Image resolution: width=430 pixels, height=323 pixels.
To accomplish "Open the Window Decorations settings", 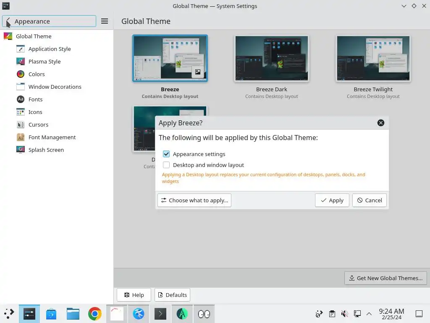I will pyautogui.click(x=57, y=87).
